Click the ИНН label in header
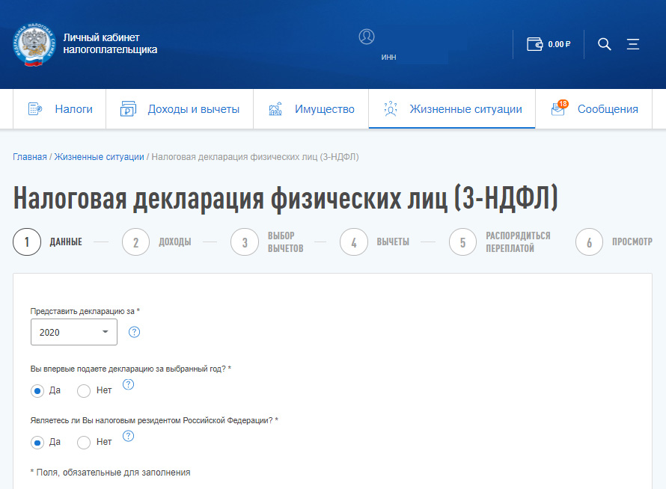 coord(388,57)
